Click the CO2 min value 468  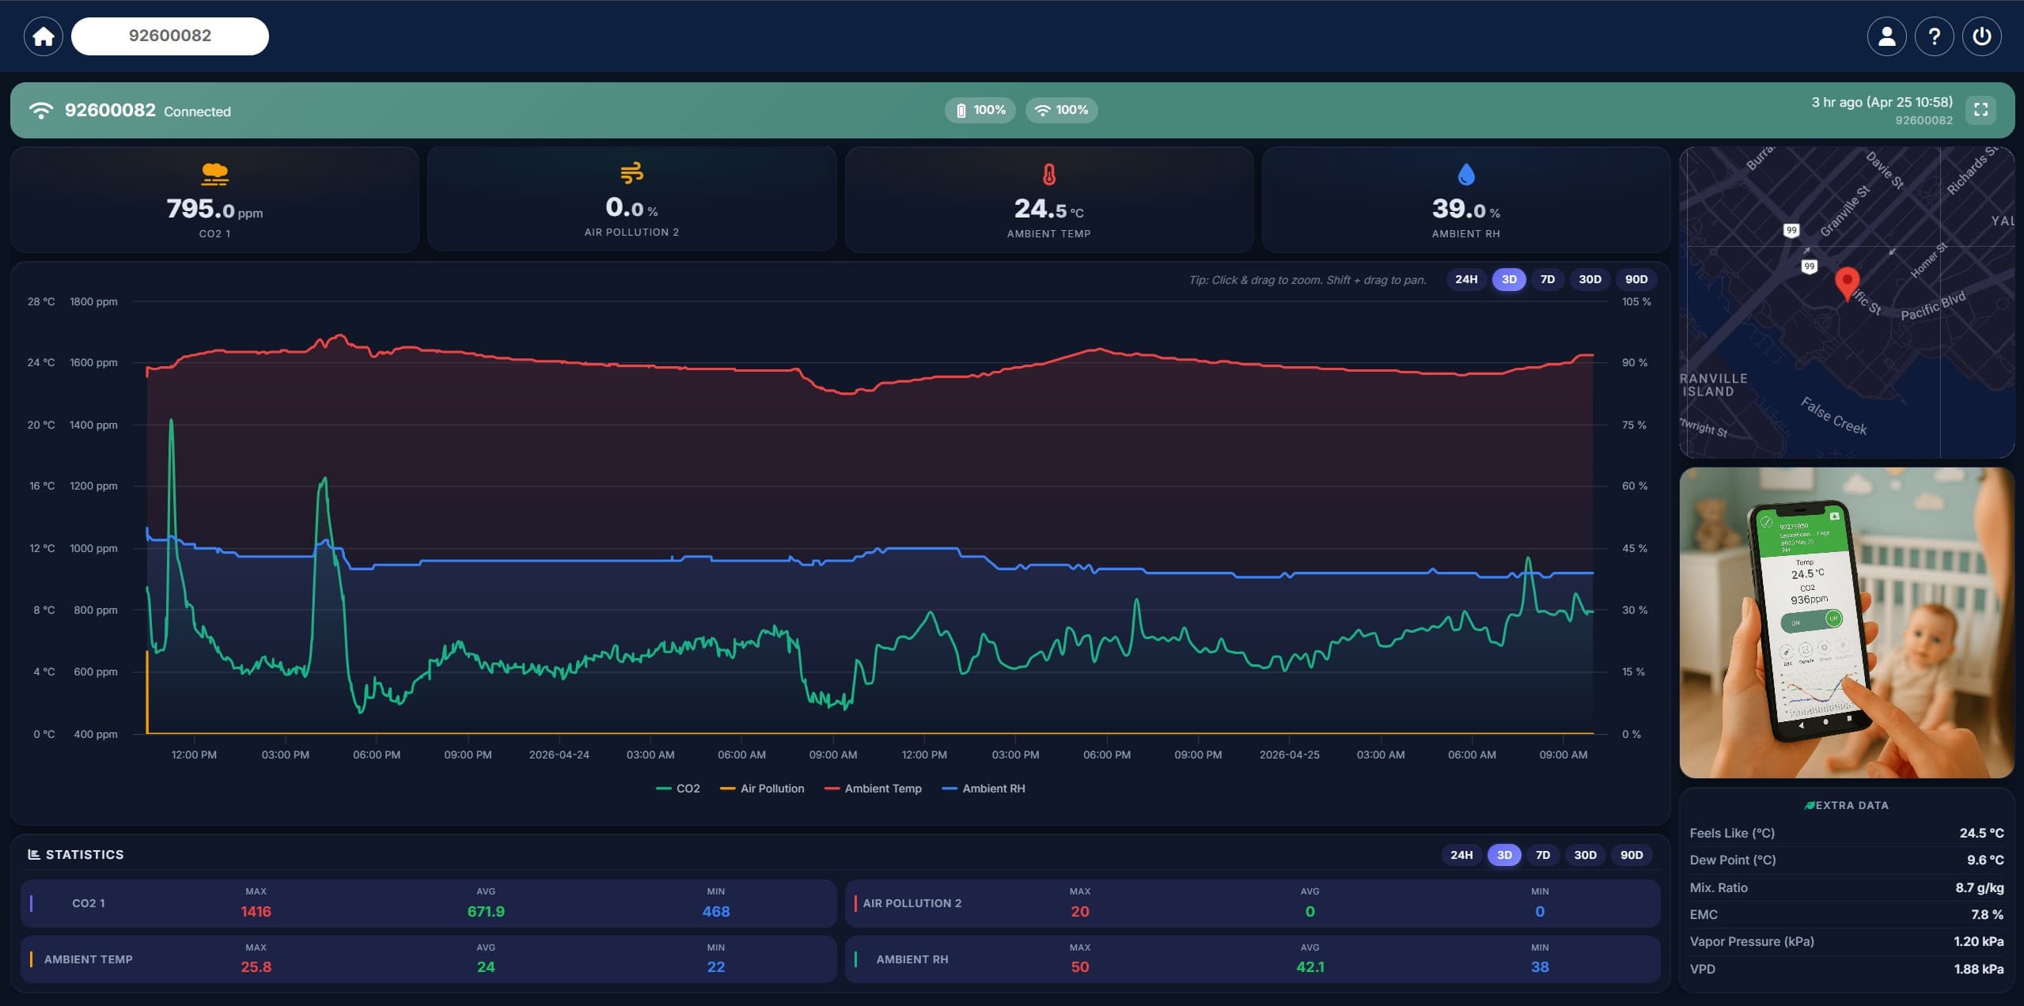716,912
